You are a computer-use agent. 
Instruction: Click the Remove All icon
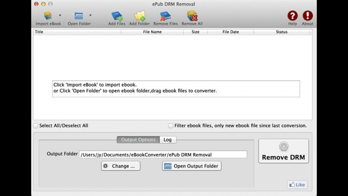click(x=192, y=16)
